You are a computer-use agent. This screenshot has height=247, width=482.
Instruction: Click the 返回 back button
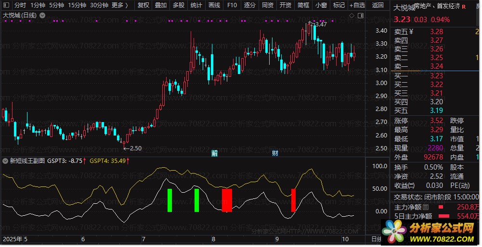[x=378, y=5]
